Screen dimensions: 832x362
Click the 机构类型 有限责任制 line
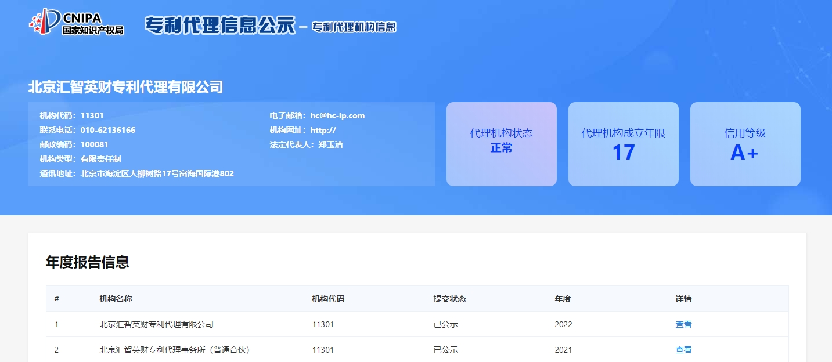tap(81, 159)
